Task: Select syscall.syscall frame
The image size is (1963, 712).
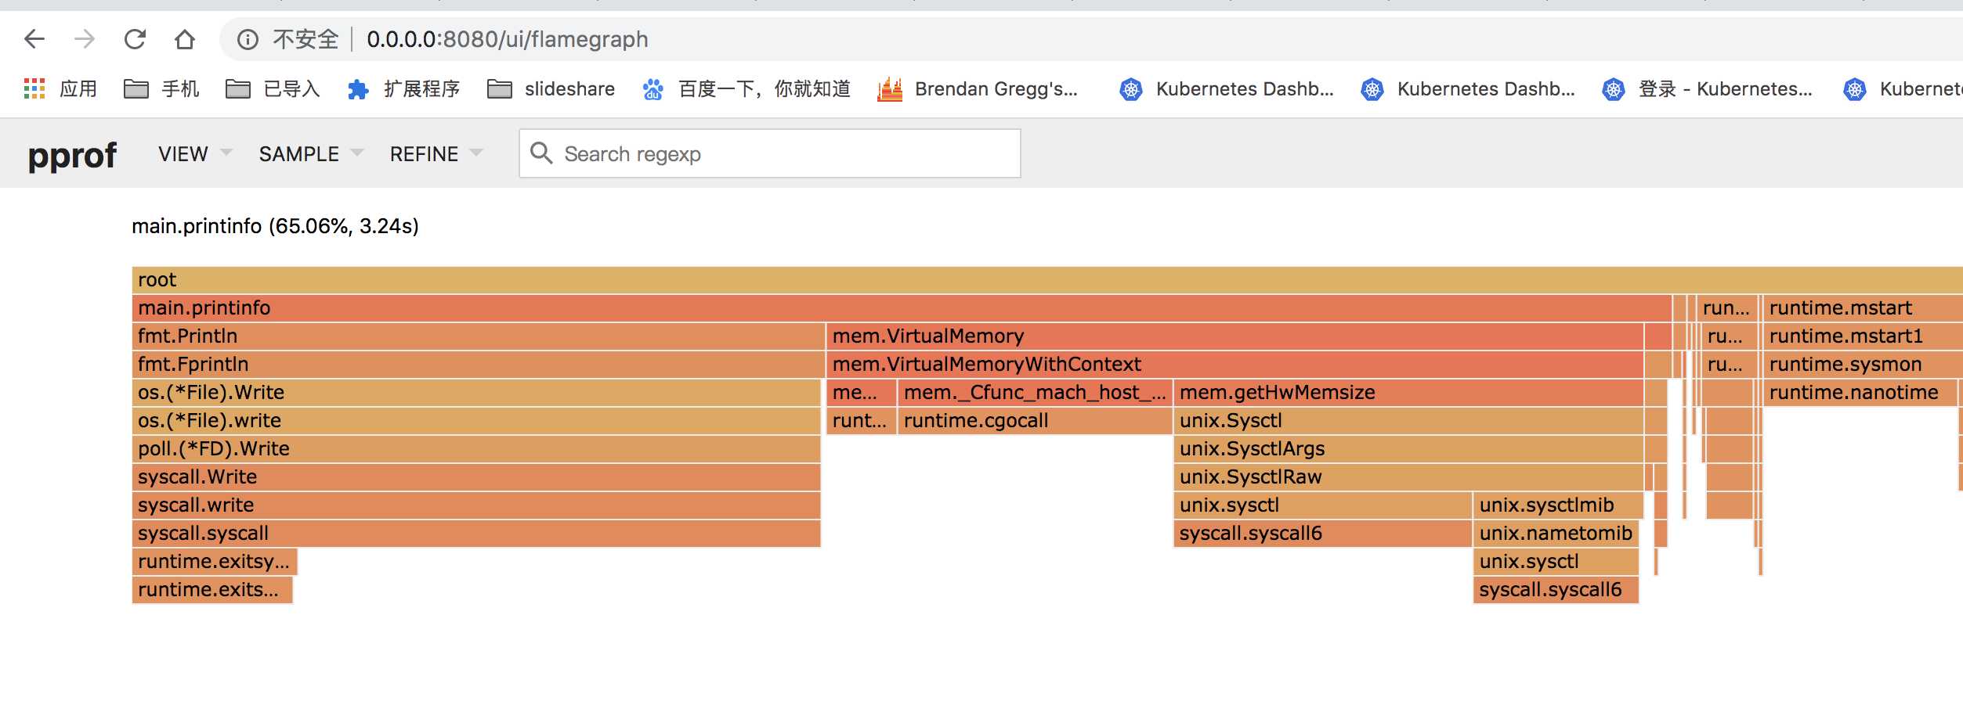Action: (476, 533)
